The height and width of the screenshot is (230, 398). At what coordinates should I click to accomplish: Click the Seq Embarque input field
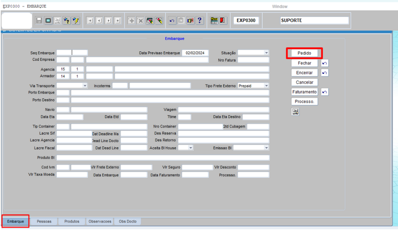[x=72, y=53]
